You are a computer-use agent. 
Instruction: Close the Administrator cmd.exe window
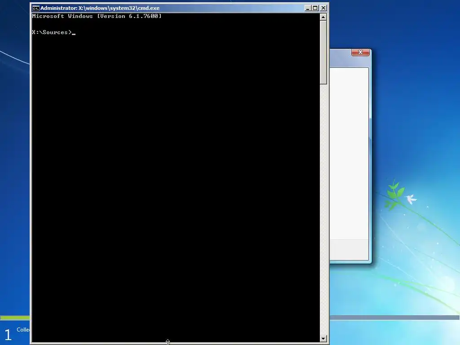[x=323, y=8]
